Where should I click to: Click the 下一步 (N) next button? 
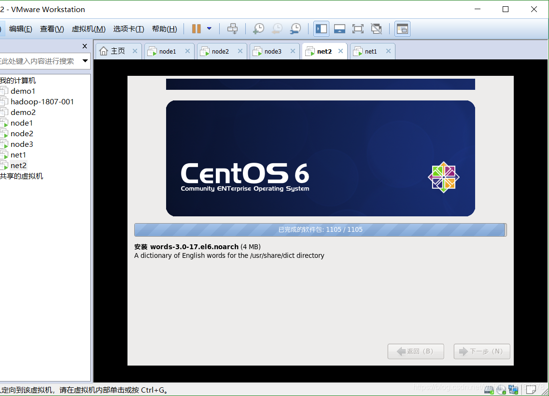click(x=482, y=351)
